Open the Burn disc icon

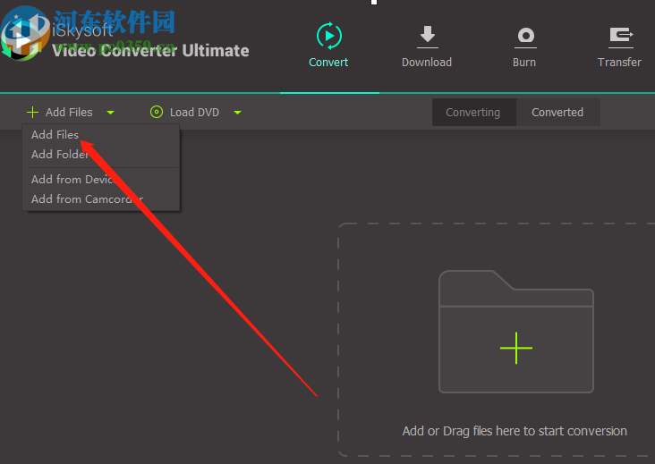point(525,37)
